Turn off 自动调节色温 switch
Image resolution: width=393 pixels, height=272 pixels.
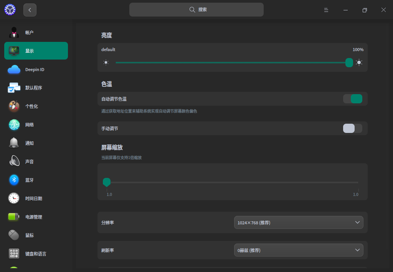pos(353,99)
